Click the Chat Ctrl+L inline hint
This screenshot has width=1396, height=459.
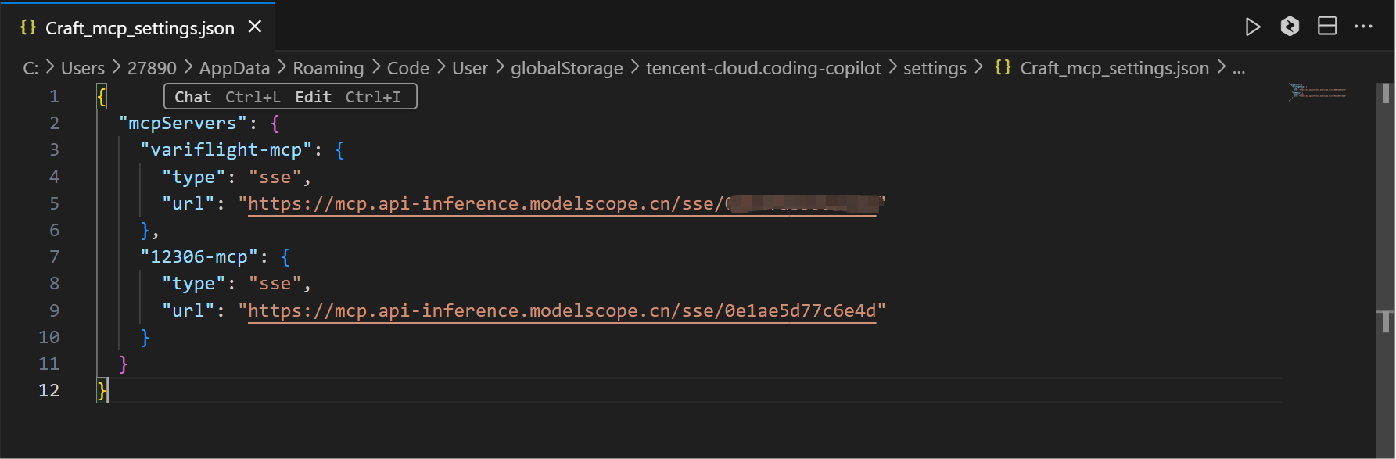click(x=227, y=97)
